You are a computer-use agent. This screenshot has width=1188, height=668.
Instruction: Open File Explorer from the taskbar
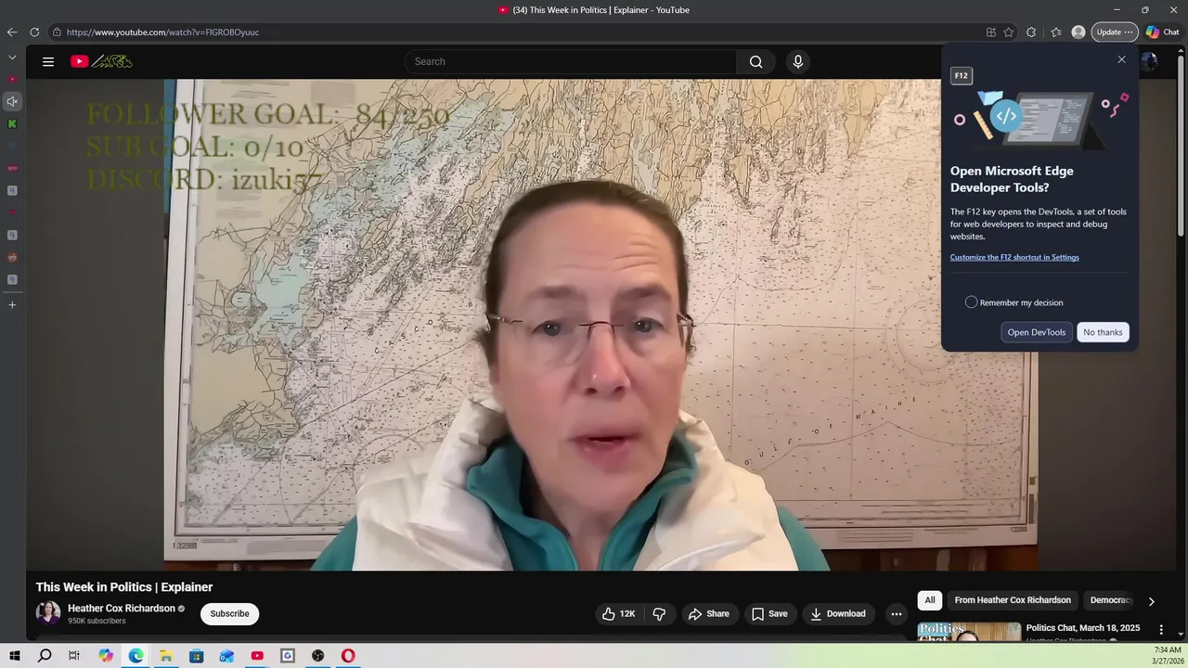(x=166, y=656)
